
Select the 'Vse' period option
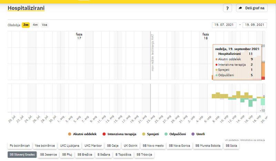45,25
